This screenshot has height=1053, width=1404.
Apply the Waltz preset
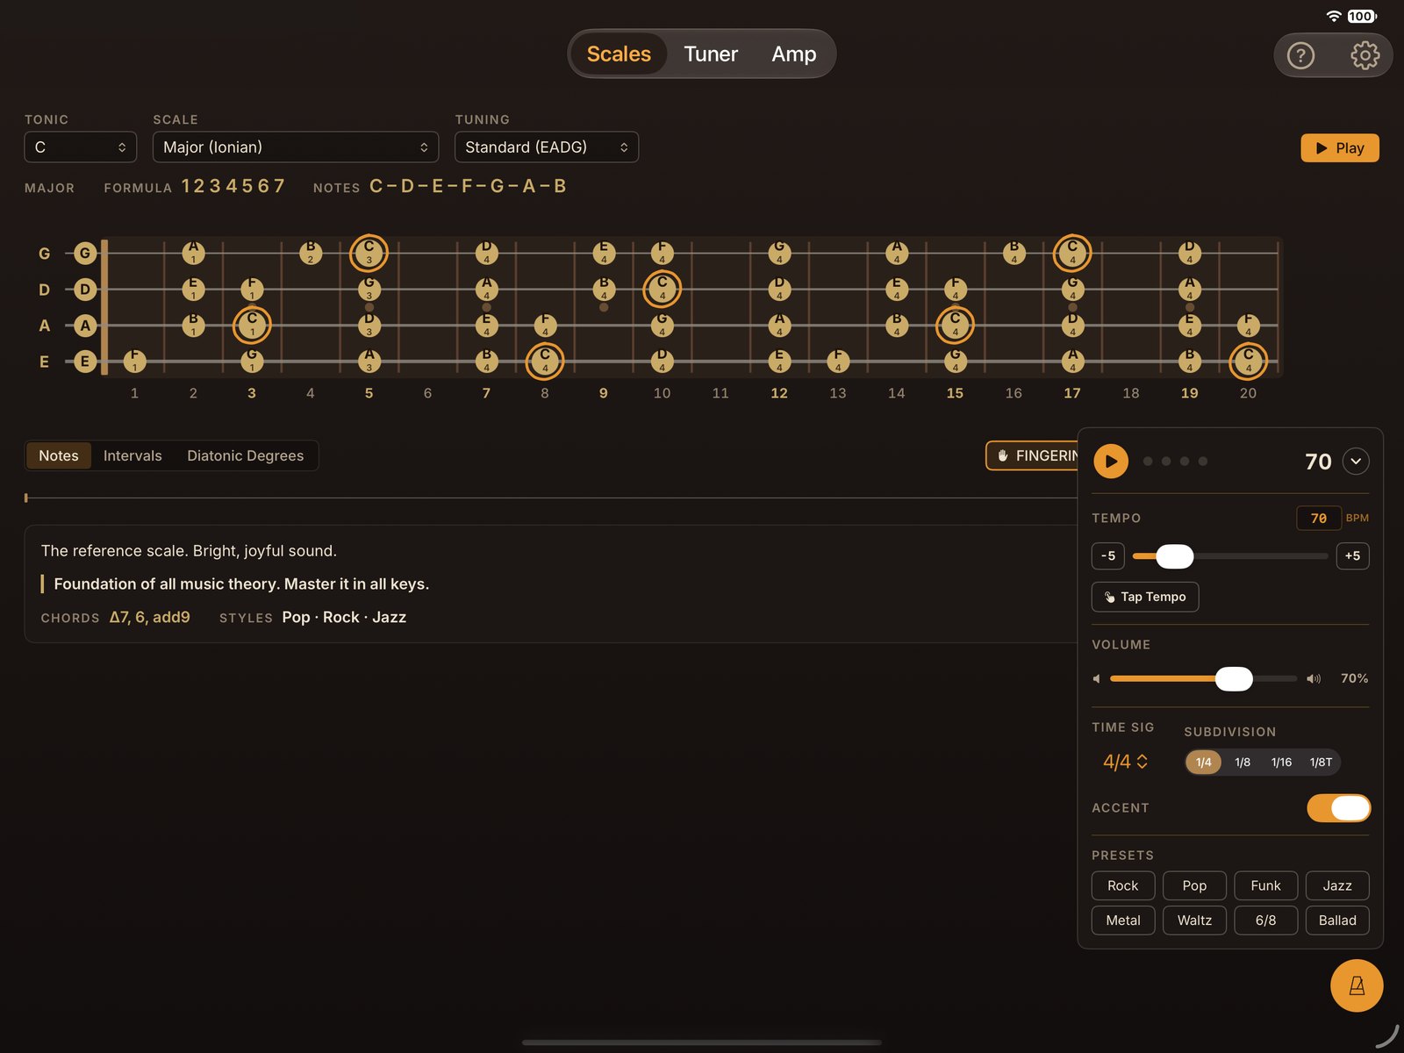point(1194,920)
